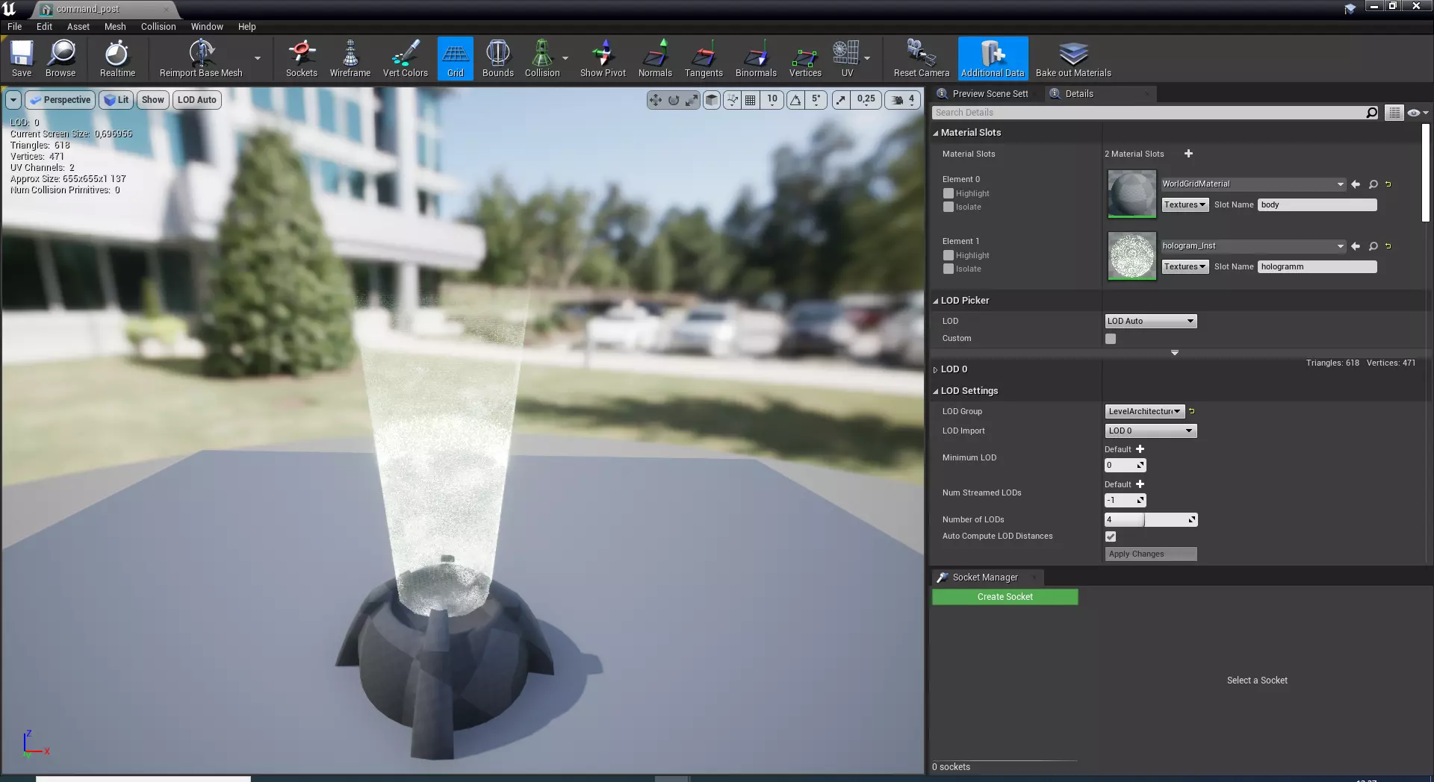1434x782 pixels.
Task: Open the Collision menu
Action: pyautogui.click(x=158, y=26)
